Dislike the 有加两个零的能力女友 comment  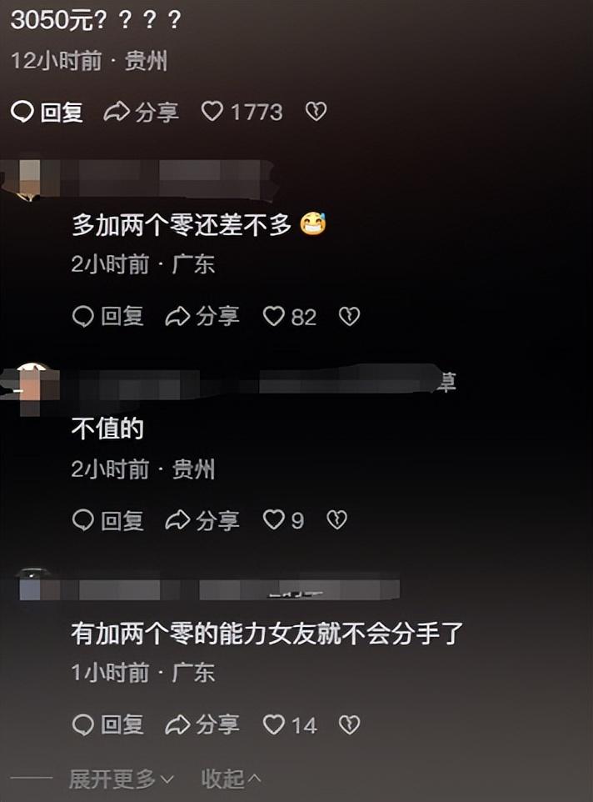[349, 724]
